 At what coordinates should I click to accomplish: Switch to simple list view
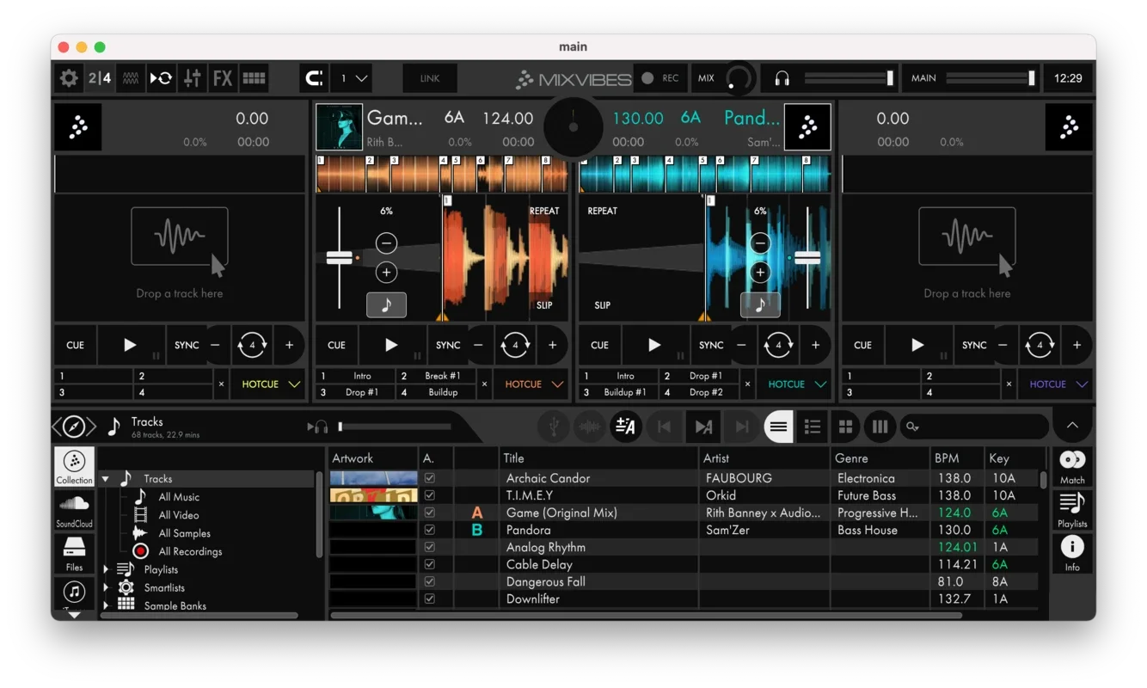[778, 427]
